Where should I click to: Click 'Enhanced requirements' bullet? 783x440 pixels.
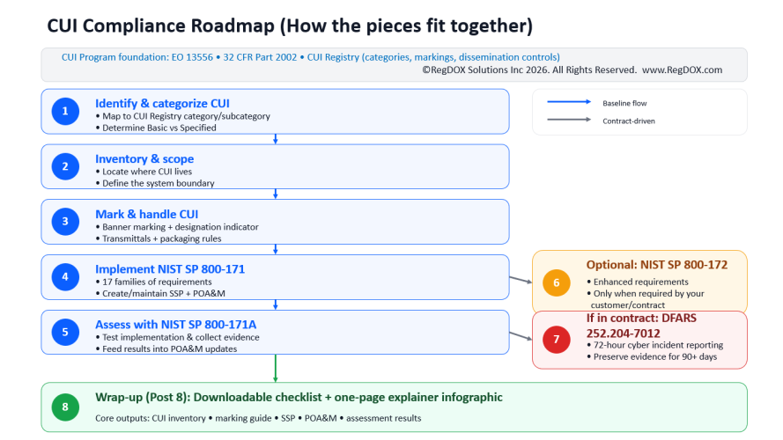point(638,282)
